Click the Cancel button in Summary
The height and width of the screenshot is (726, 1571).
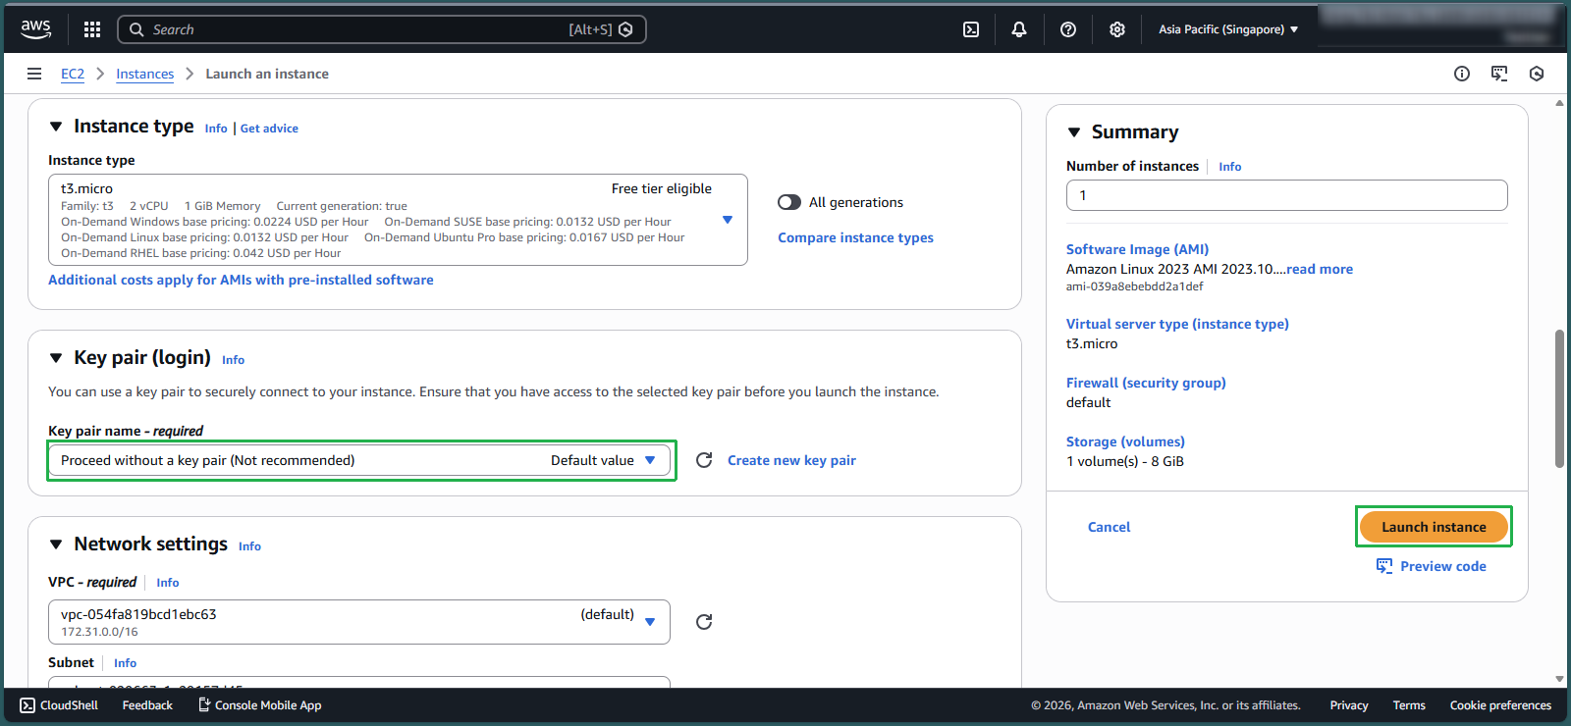coord(1109,527)
